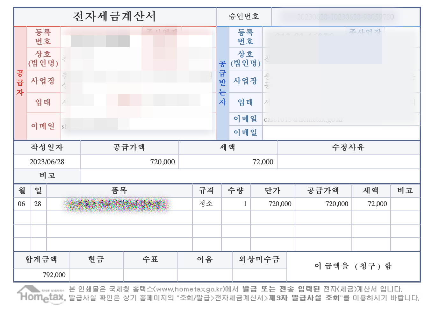Click the masked 품목 item description
This screenshot has height=315, width=433.
pyautogui.click(x=118, y=204)
